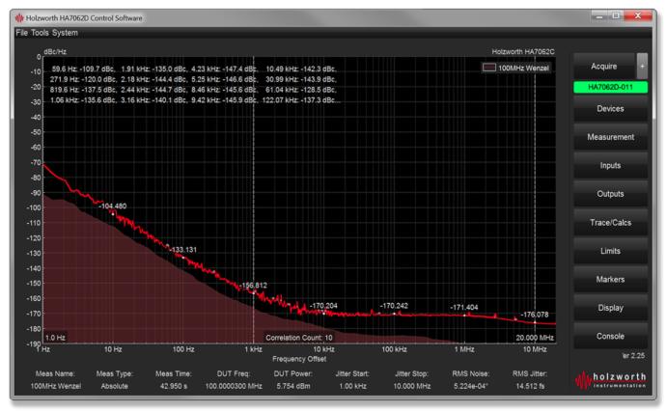Open the System menu
The height and width of the screenshot is (412, 667).
65,33
